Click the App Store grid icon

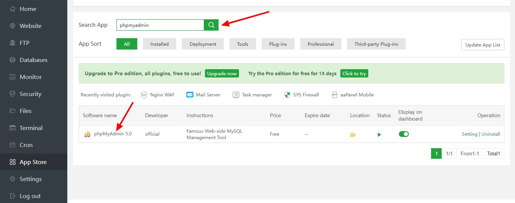12,162
